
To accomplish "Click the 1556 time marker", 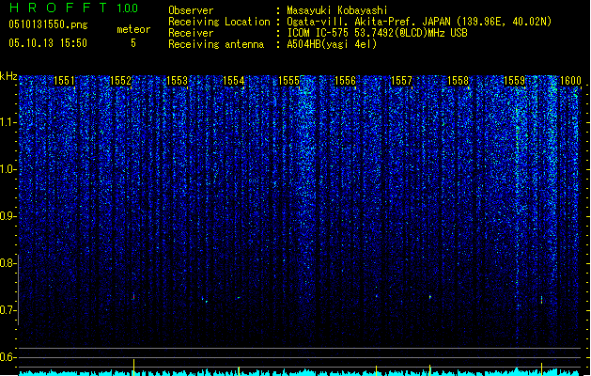I will tap(345, 81).
